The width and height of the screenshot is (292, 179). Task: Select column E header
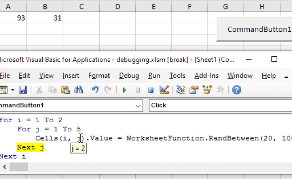(x=154, y=7)
